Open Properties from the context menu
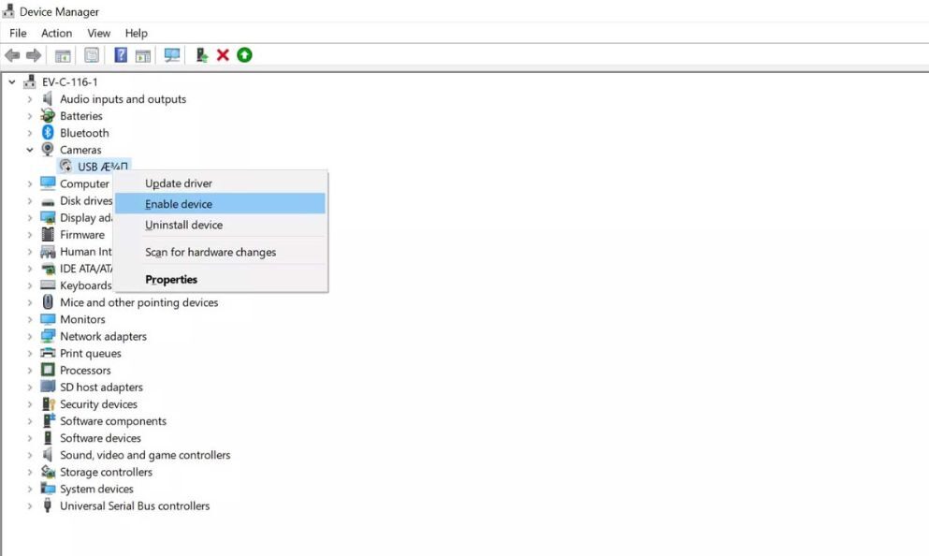Viewport: 929px width, 556px height. coord(171,279)
